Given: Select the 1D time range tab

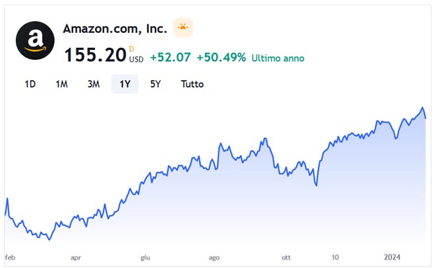Looking at the screenshot, I should coord(30,84).
